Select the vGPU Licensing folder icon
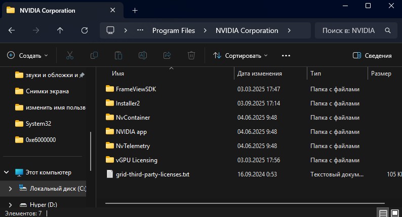402x217 pixels. click(110, 160)
